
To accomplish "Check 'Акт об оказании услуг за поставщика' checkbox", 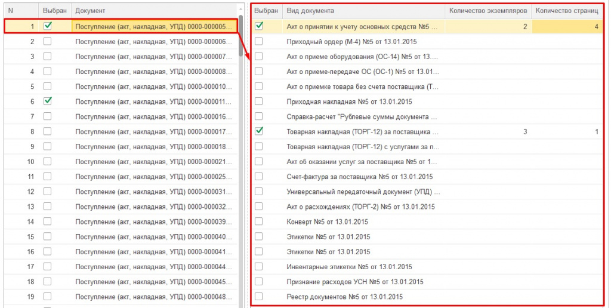I will pos(259,161).
